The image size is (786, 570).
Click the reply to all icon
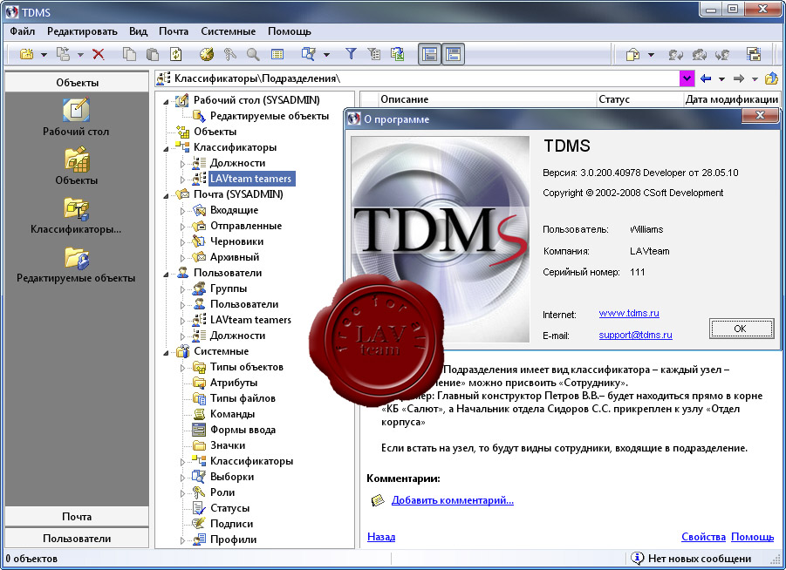[700, 54]
